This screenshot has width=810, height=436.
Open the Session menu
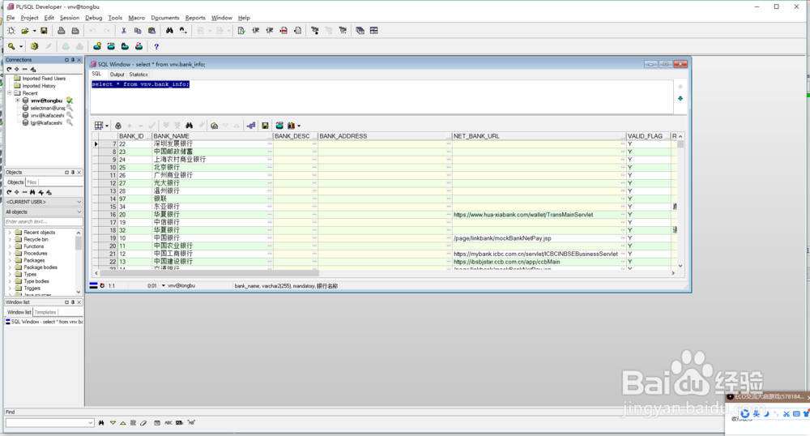[x=69, y=18]
